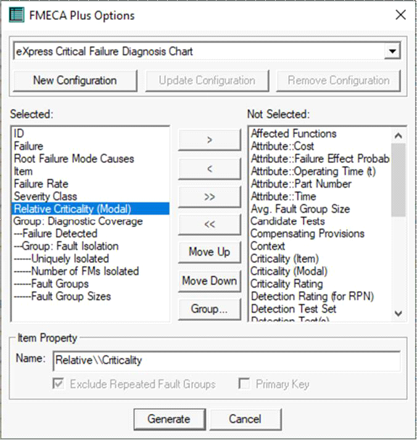This screenshot has height=440, width=417.
Task: Close the FMECA Plus Options dialog
Action: pyautogui.click(x=400, y=15)
